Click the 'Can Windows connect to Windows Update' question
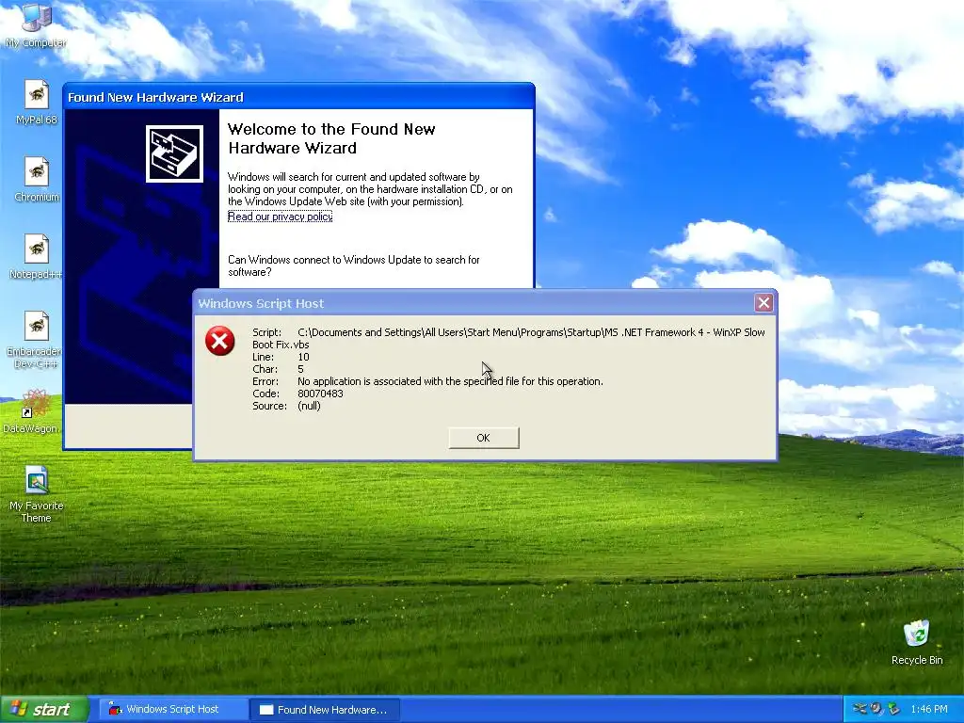Screen dimensions: 964x723 (354, 265)
